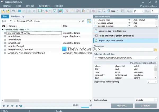Click the fast forward playback button
159x112 pixels.
[x=12, y=106]
